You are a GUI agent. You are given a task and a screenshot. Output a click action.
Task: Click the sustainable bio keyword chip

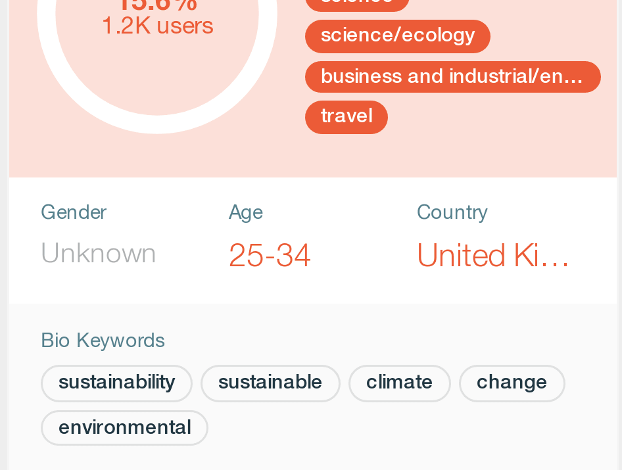270,383
